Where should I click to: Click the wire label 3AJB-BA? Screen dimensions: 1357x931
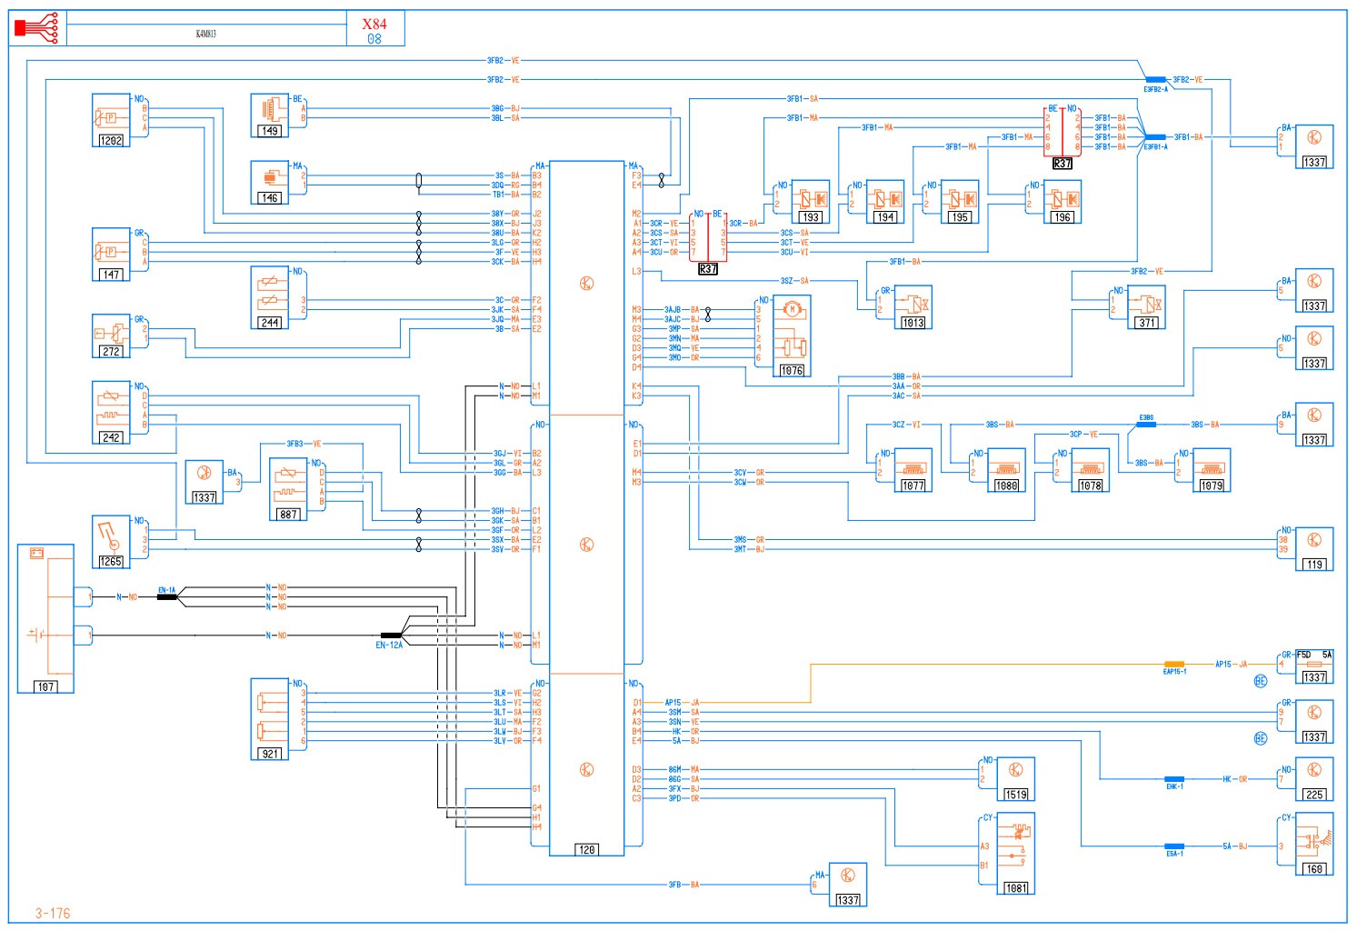click(x=682, y=310)
